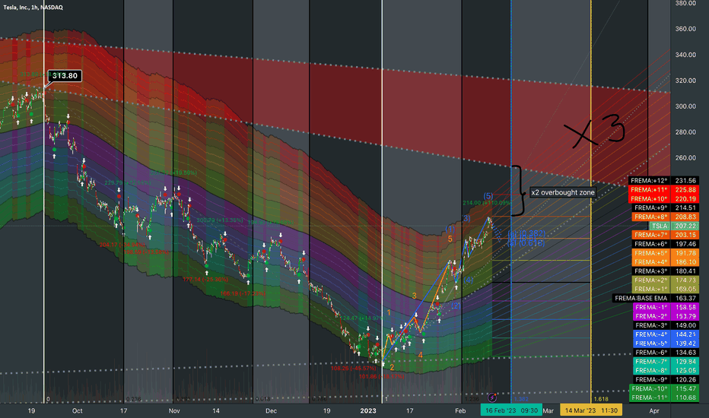Click the FREMA:+9° 214.51 label

pyautogui.click(x=665, y=208)
